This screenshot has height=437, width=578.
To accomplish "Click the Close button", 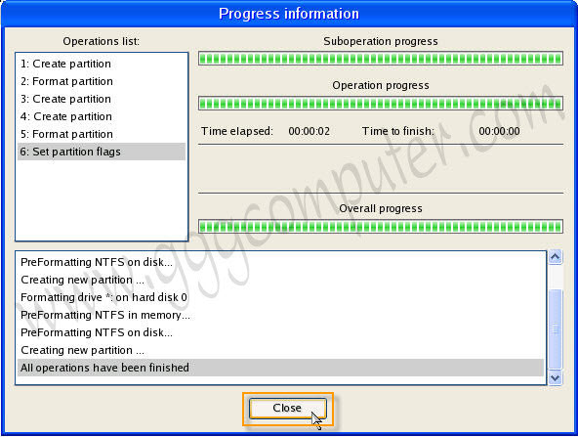I will point(287,409).
